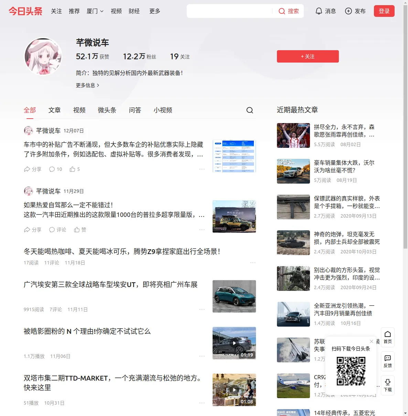The image size is (408, 416).
Task: Expand 更多信息 profile details
Action: pyautogui.click(x=87, y=85)
